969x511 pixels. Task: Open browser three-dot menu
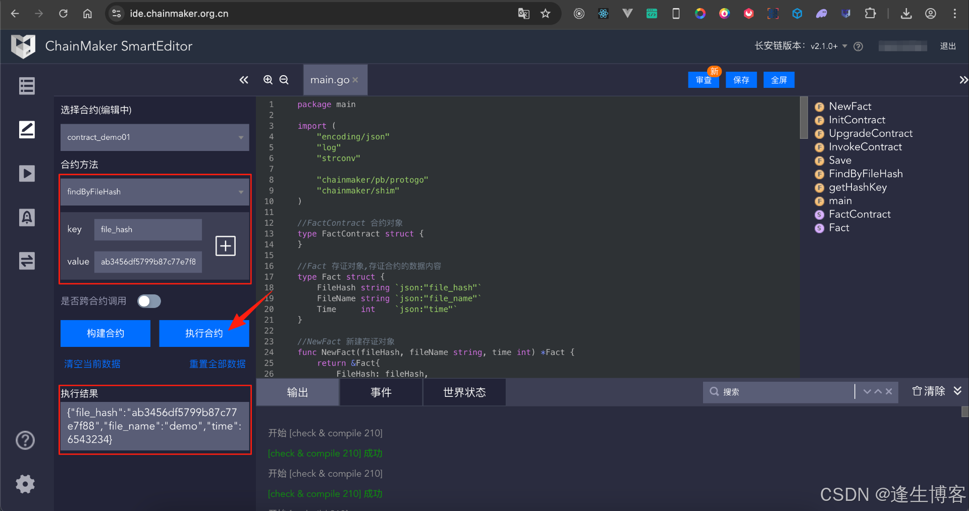point(954,14)
